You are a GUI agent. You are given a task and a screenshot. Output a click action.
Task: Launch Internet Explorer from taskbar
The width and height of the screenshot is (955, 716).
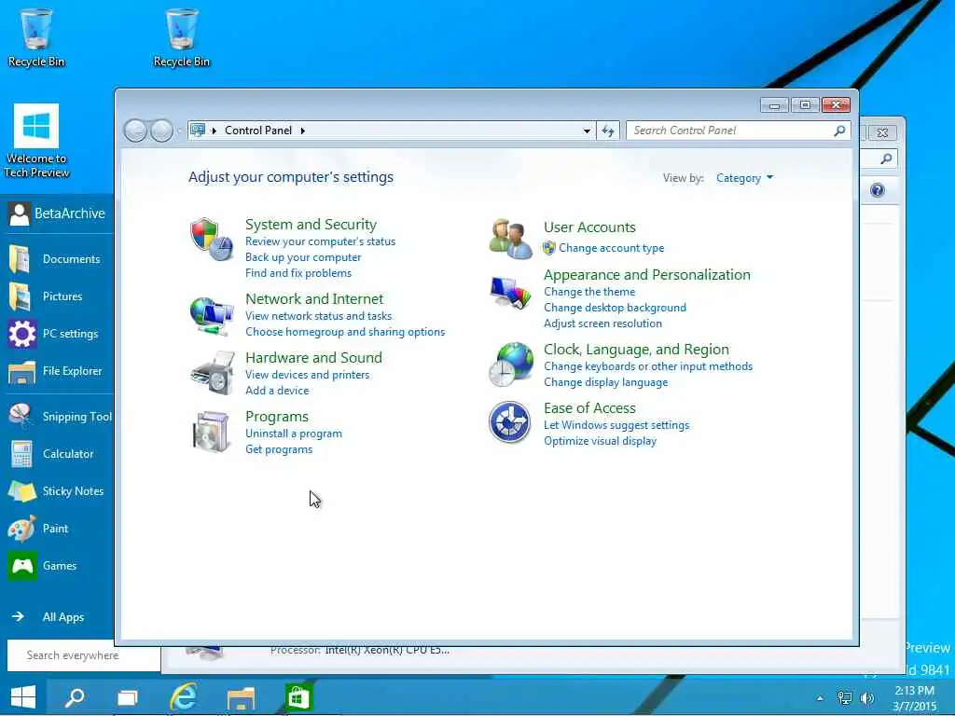(x=184, y=696)
